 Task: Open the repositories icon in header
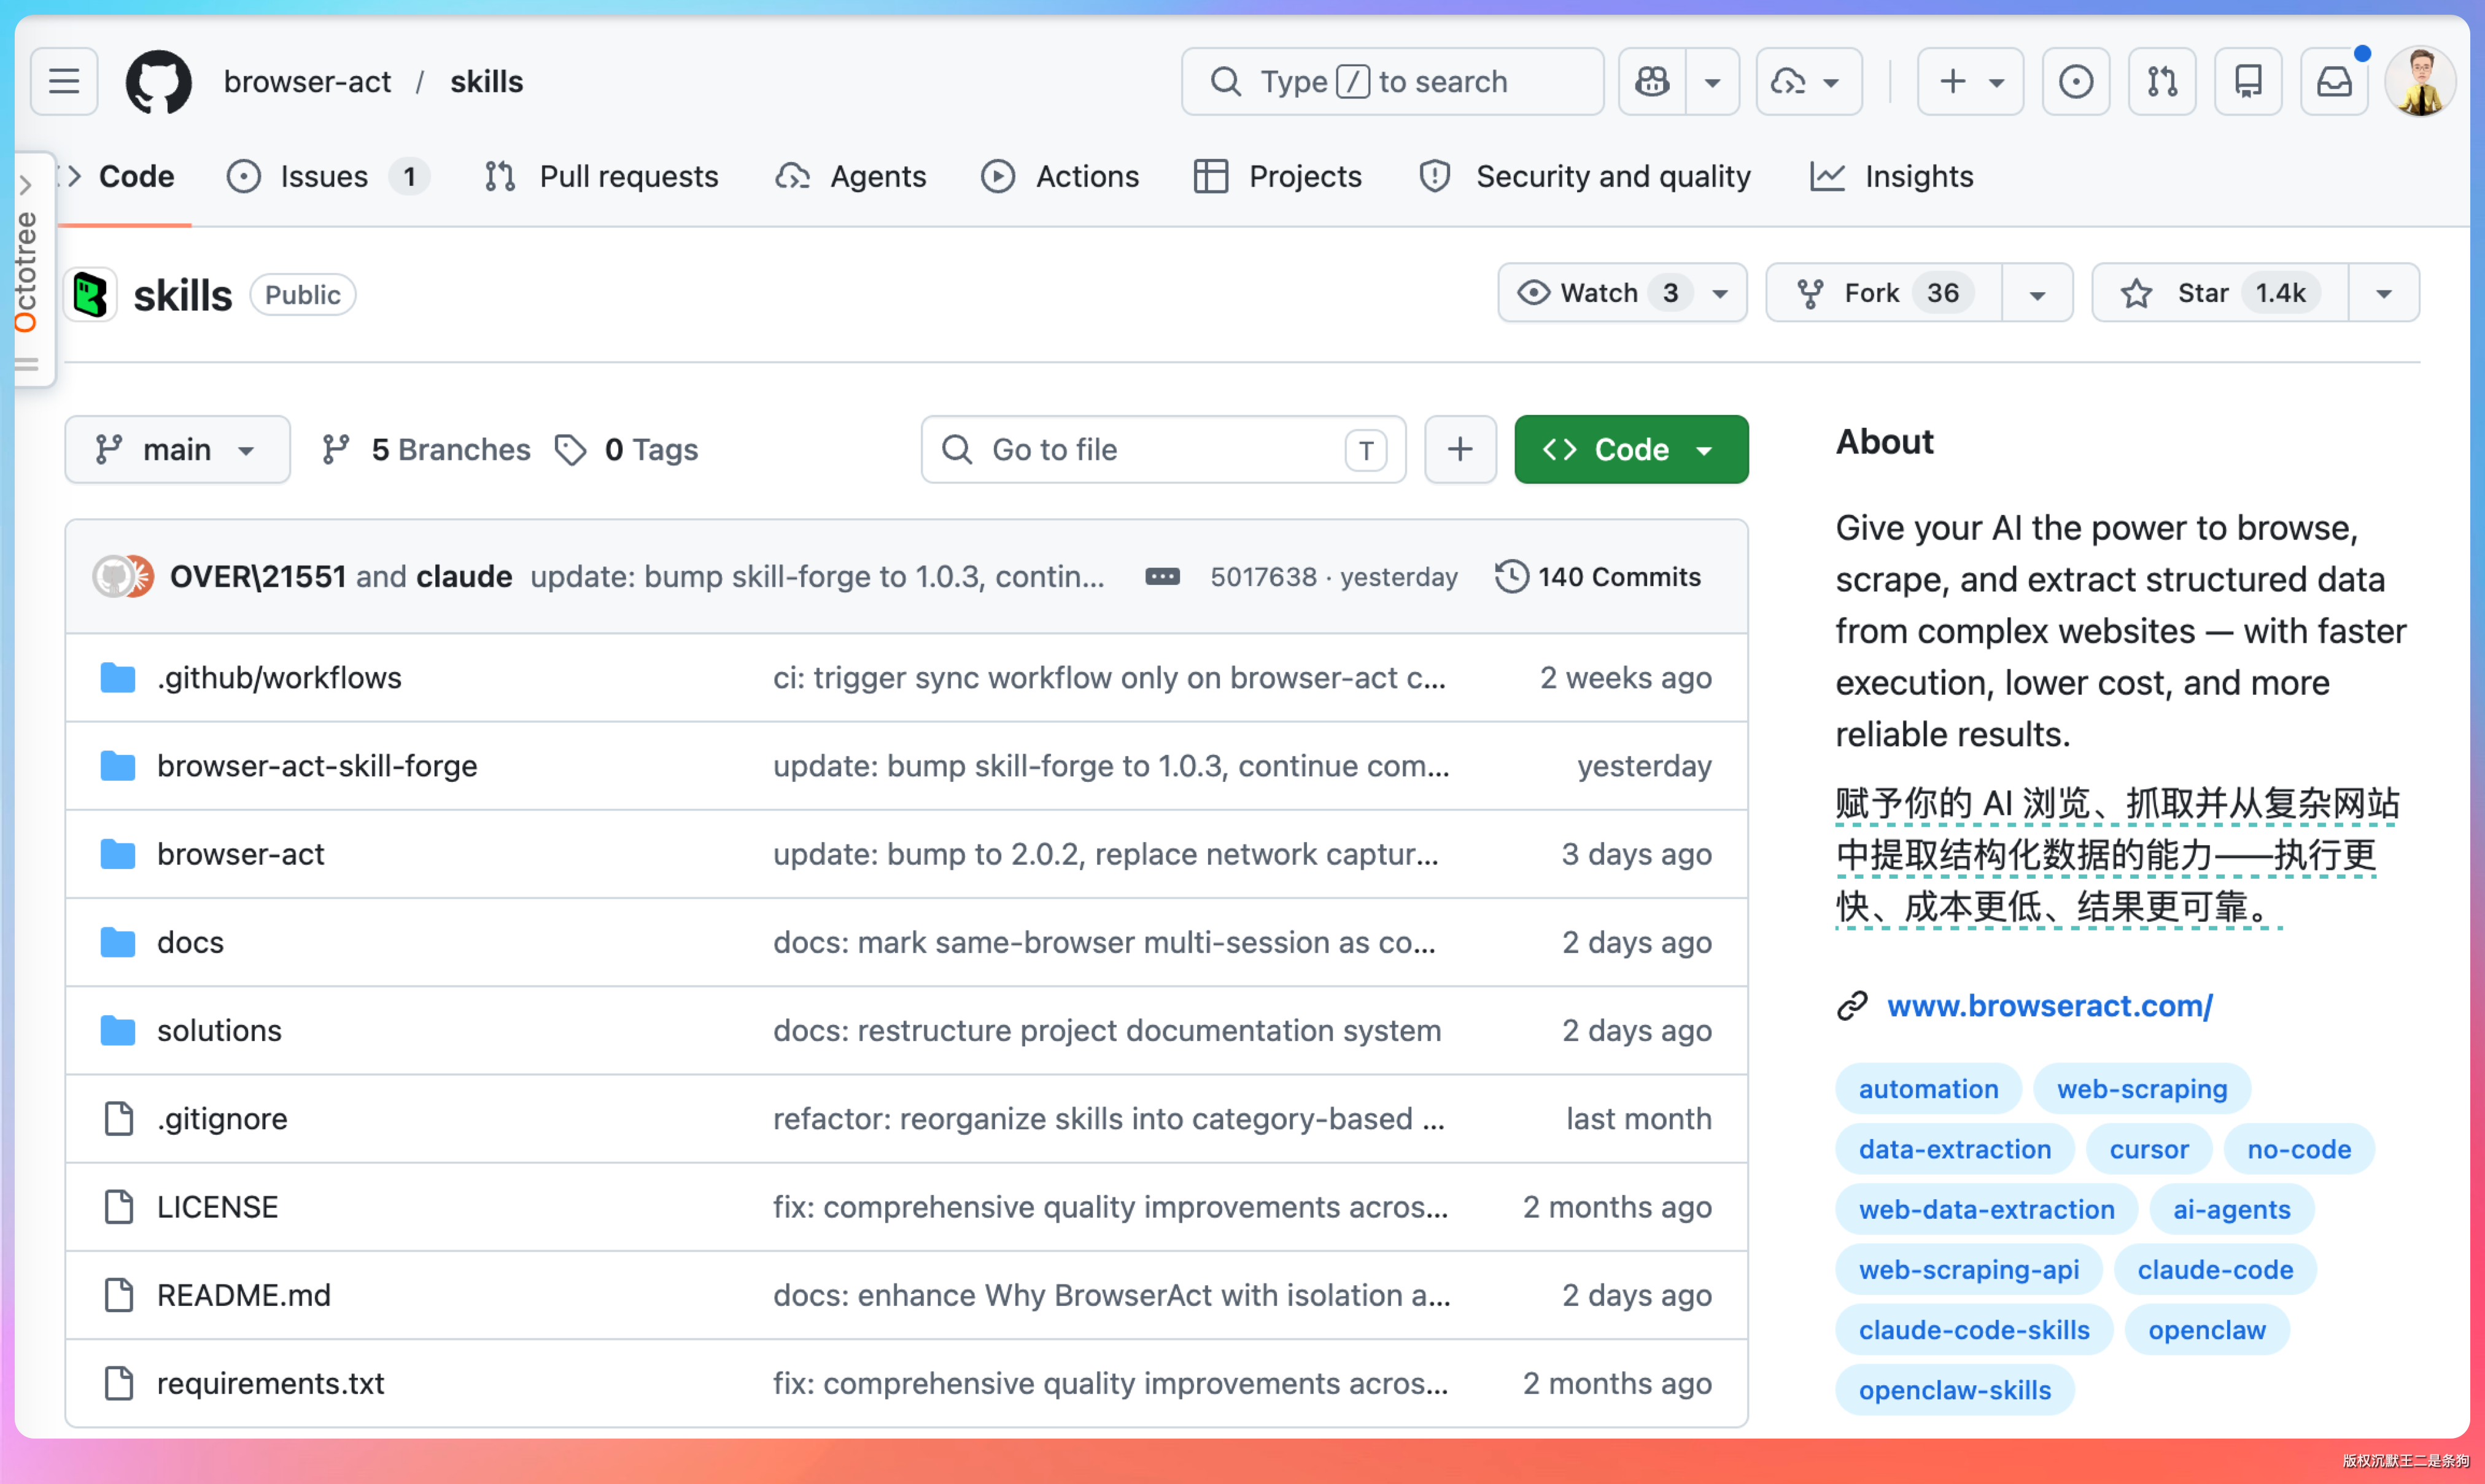(x=2248, y=81)
